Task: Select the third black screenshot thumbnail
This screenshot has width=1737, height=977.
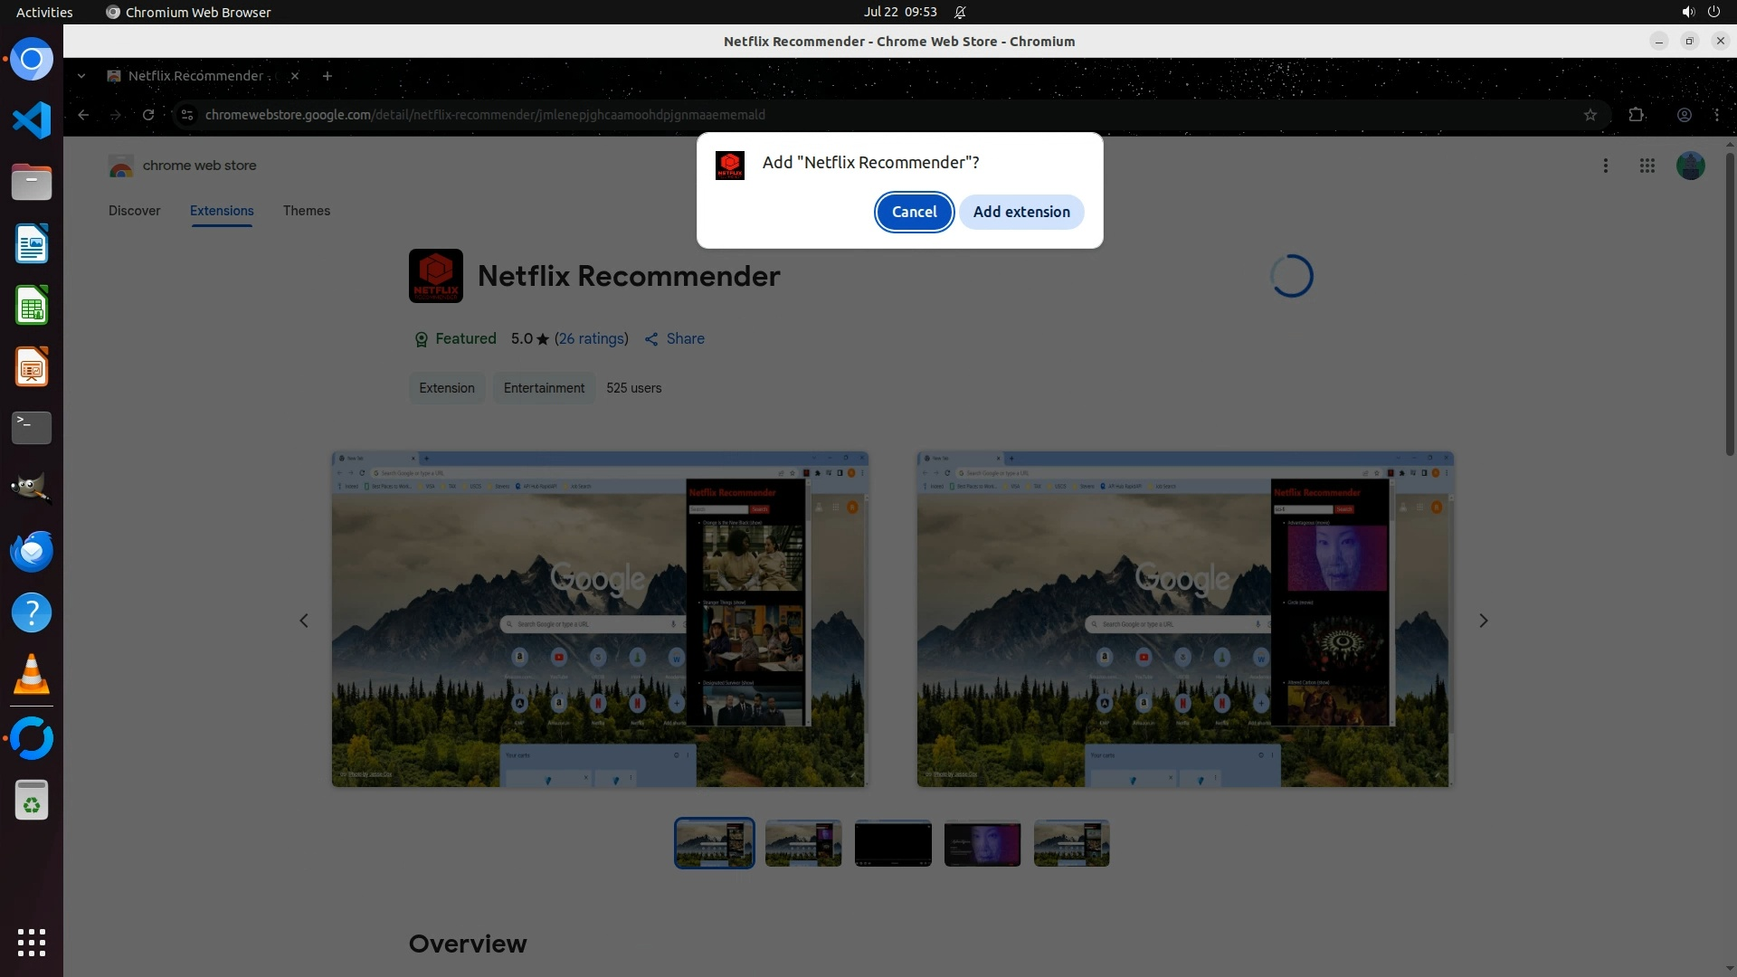Action: pos(892,843)
